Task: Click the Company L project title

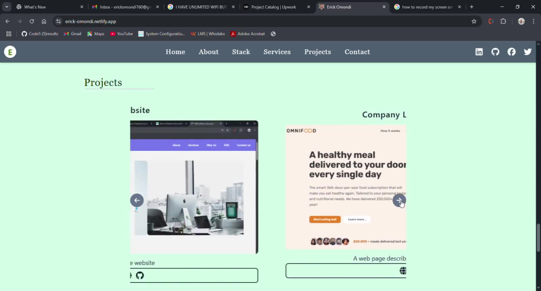Action: click(384, 115)
